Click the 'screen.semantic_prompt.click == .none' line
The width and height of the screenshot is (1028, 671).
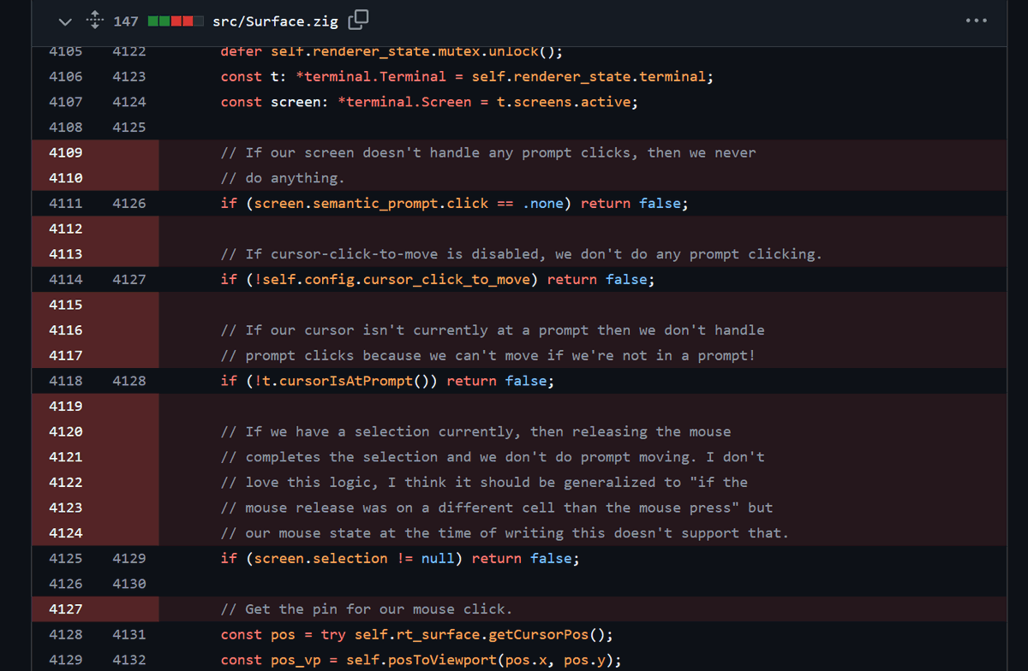[455, 204]
